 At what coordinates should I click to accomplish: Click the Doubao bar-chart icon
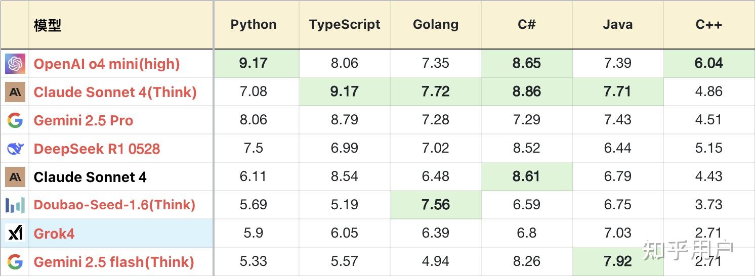point(15,205)
